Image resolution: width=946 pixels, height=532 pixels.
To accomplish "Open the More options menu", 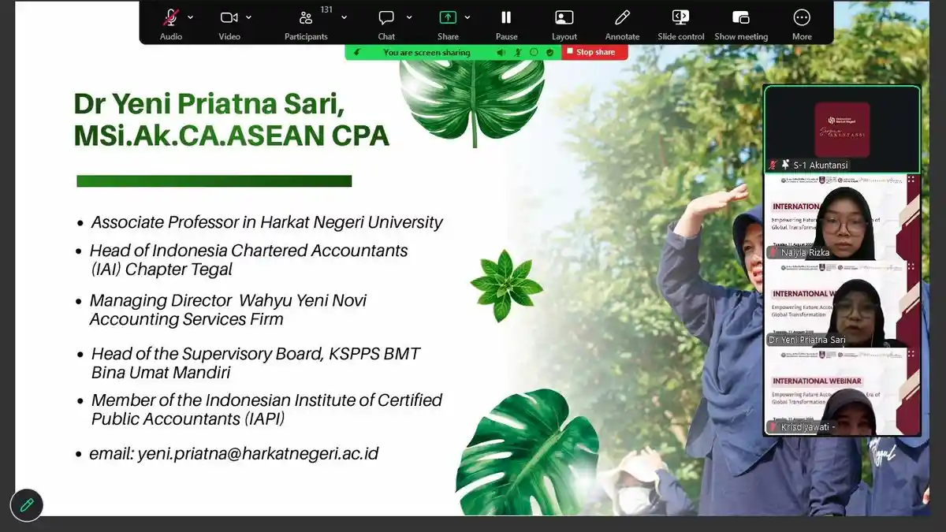I will (802, 17).
